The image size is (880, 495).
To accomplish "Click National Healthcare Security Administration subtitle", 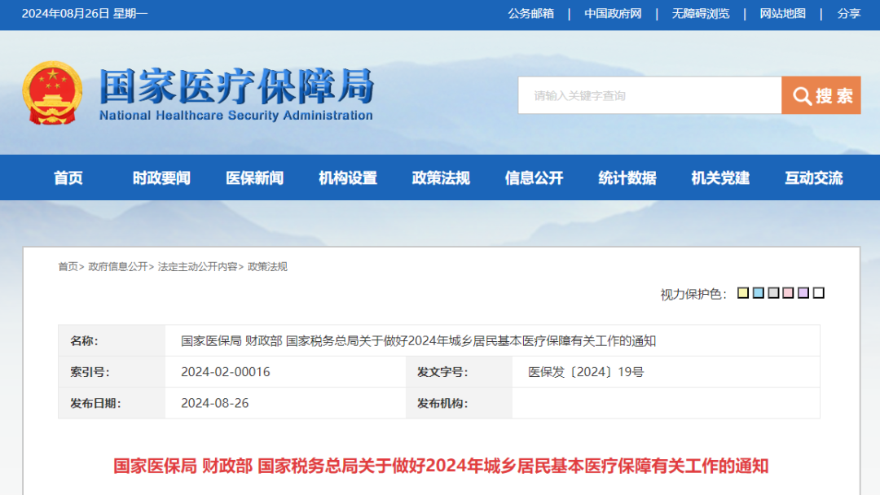I will tap(236, 116).
